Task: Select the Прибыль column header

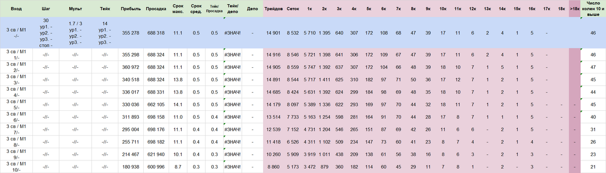Action: click(130, 9)
